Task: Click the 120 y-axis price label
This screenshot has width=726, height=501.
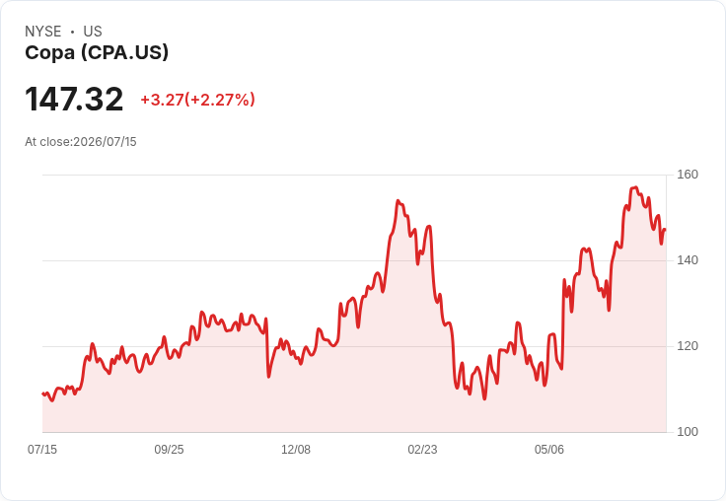Action: pyautogui.click(x=688, y=346)
